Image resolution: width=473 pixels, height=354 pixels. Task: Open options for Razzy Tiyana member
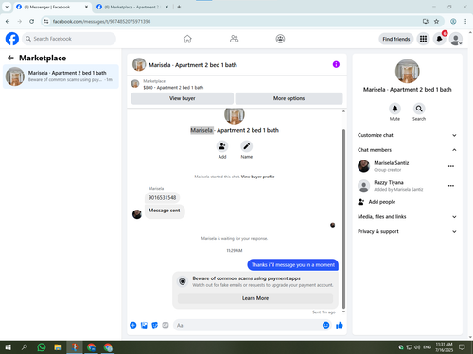(x=451, y=186)
